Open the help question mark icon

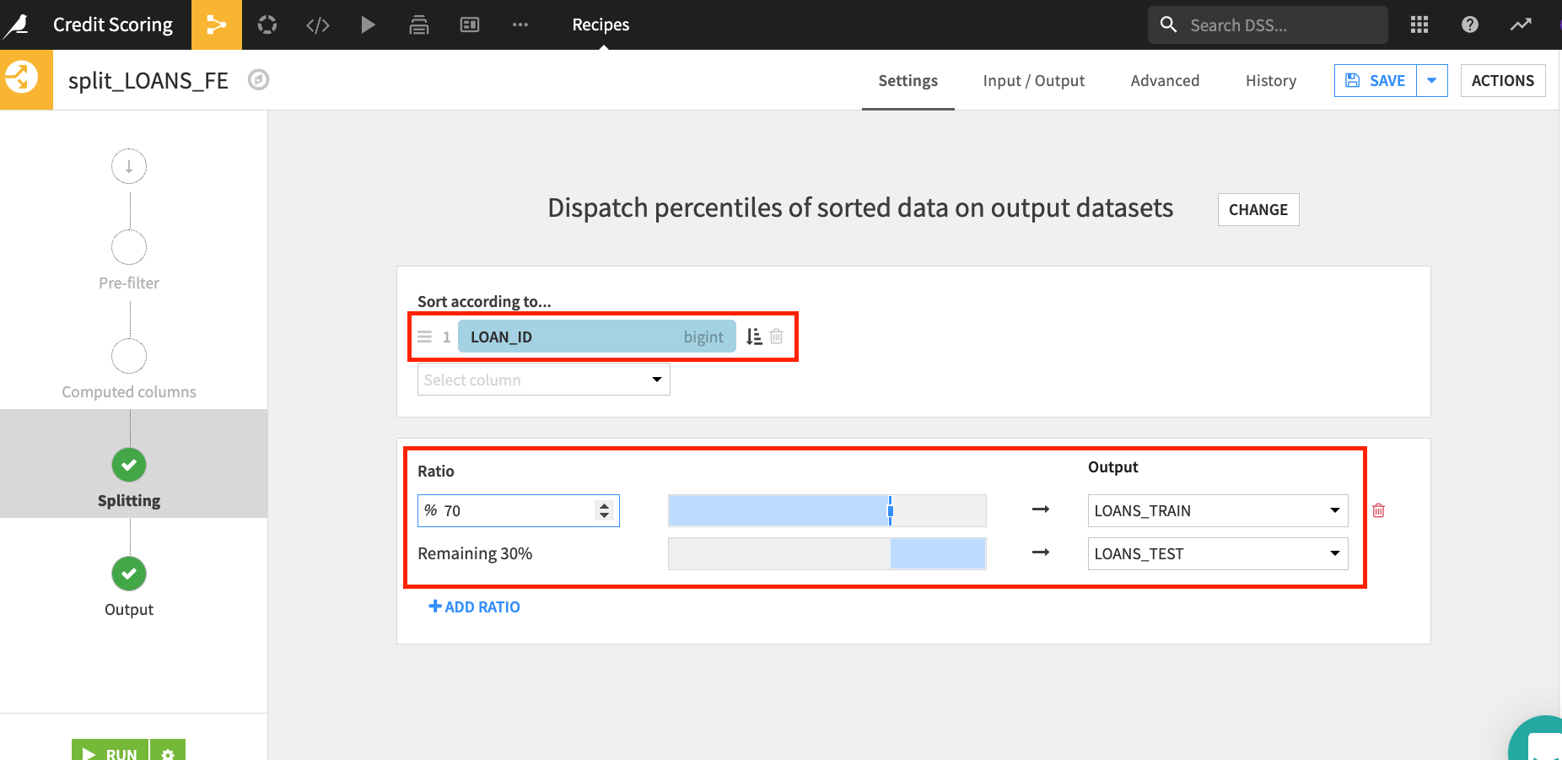[x=1470, y=25]
